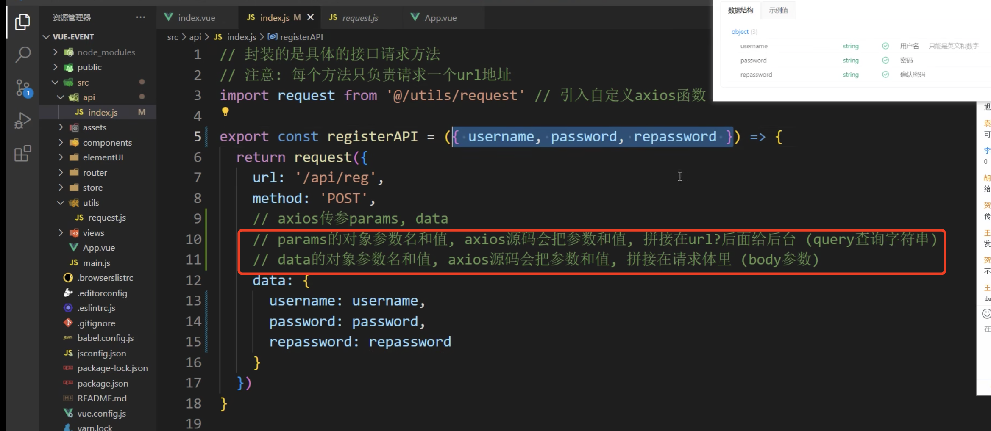Click the required check for username field
This screenshot has height=431, width=991.
(885, 46)
